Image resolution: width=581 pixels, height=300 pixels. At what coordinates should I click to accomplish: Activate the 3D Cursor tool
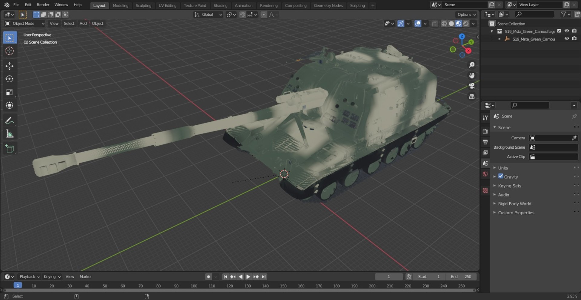[10, 51]
